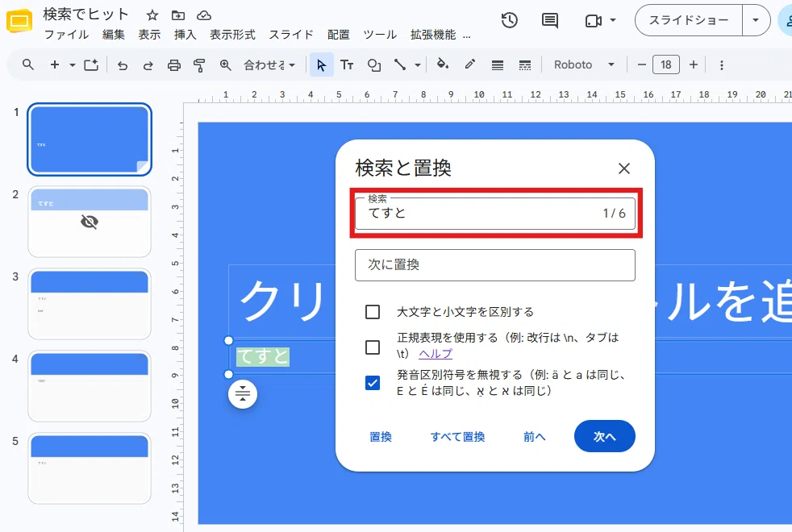Expand the new slide layout dropdown arrow

pos(73,65)
